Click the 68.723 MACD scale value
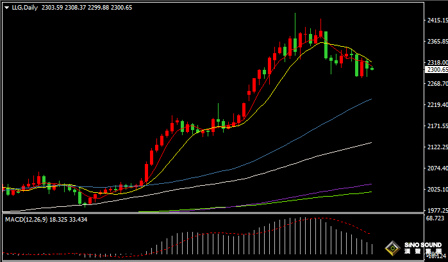448x262 pixels. pyautogui.click(x=436, y=219)
